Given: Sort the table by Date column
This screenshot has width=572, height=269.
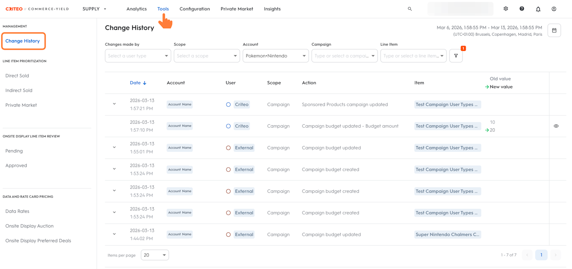Looking at the screenshot, I should [x=138, y=83].
